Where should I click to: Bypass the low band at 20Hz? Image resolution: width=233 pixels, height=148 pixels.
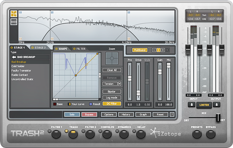tap(20, 39)
